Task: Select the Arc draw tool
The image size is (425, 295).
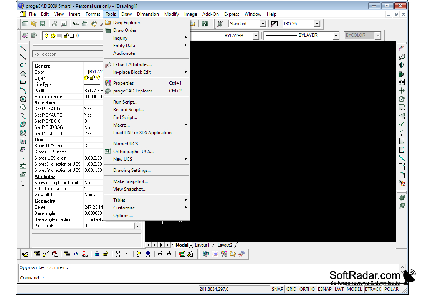Action: coord(23,91)
